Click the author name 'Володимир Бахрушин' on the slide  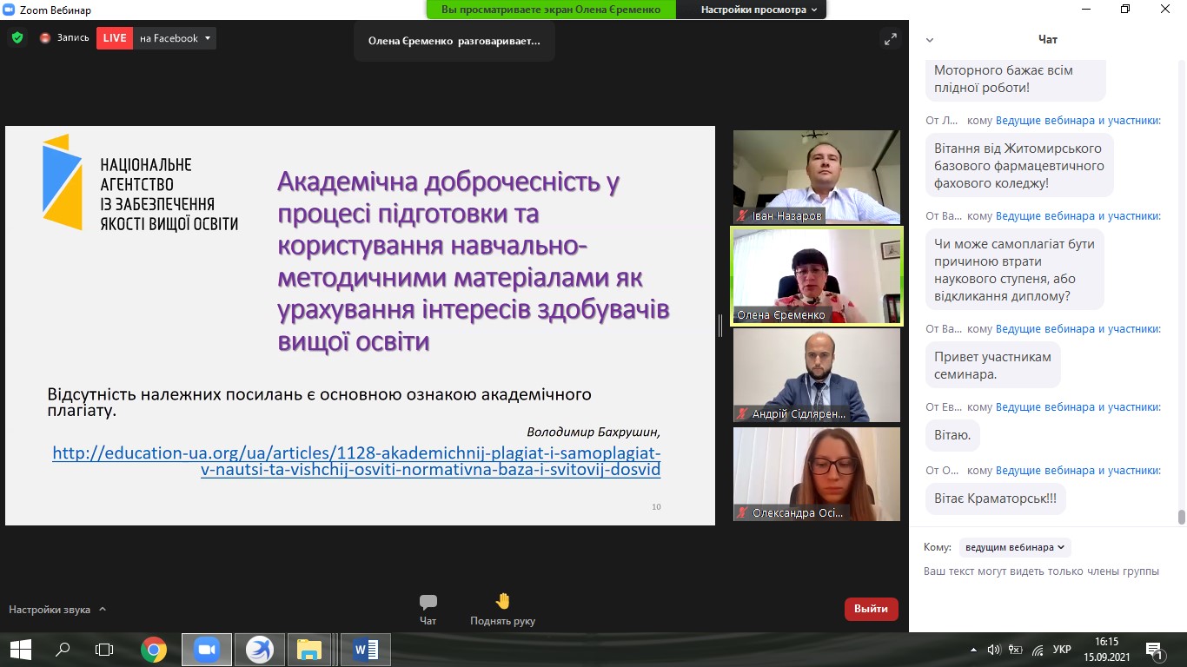click(x=593, y=432)
